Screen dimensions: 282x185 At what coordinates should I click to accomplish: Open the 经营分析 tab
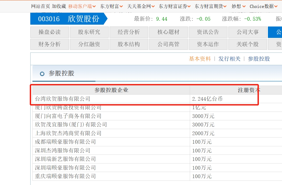tap(129, 32)
